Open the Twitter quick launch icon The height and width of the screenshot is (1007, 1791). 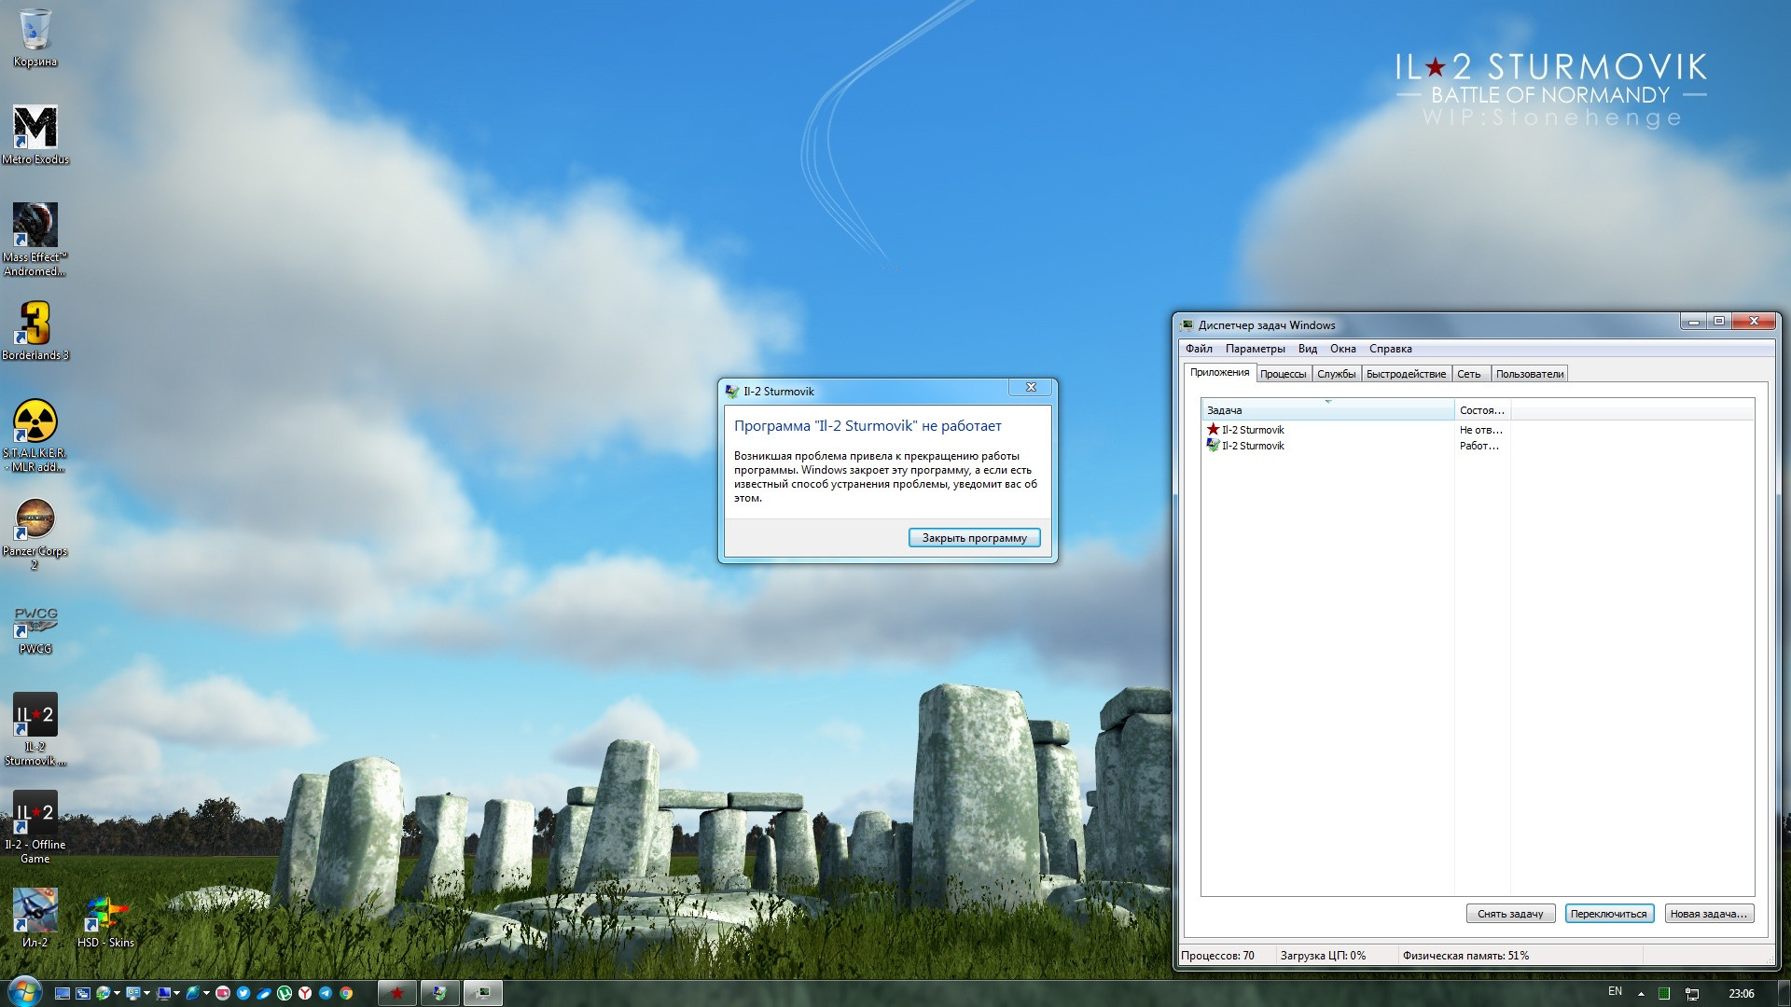243,993
